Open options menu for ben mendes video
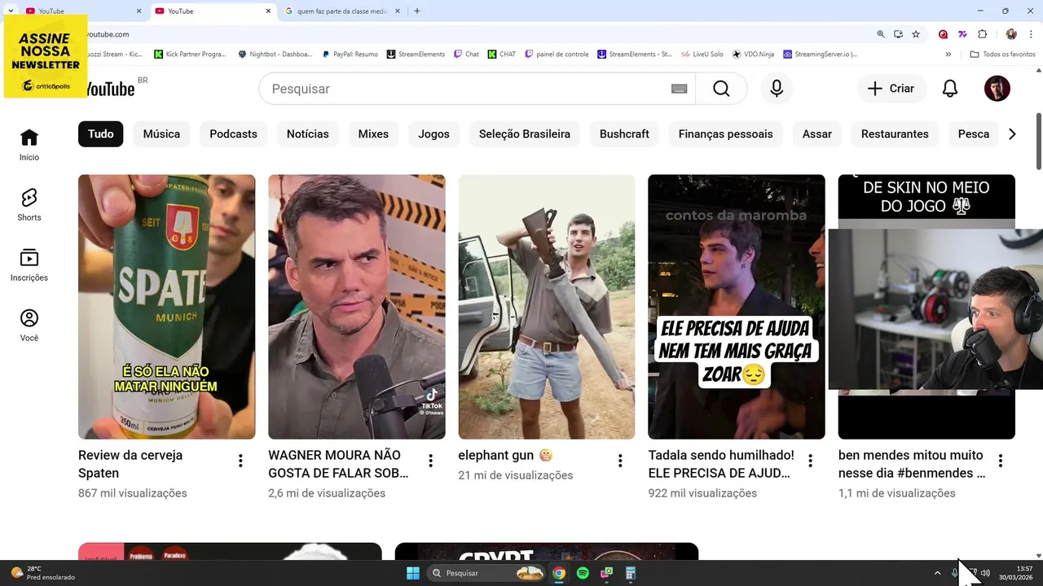 [1000, 461]
